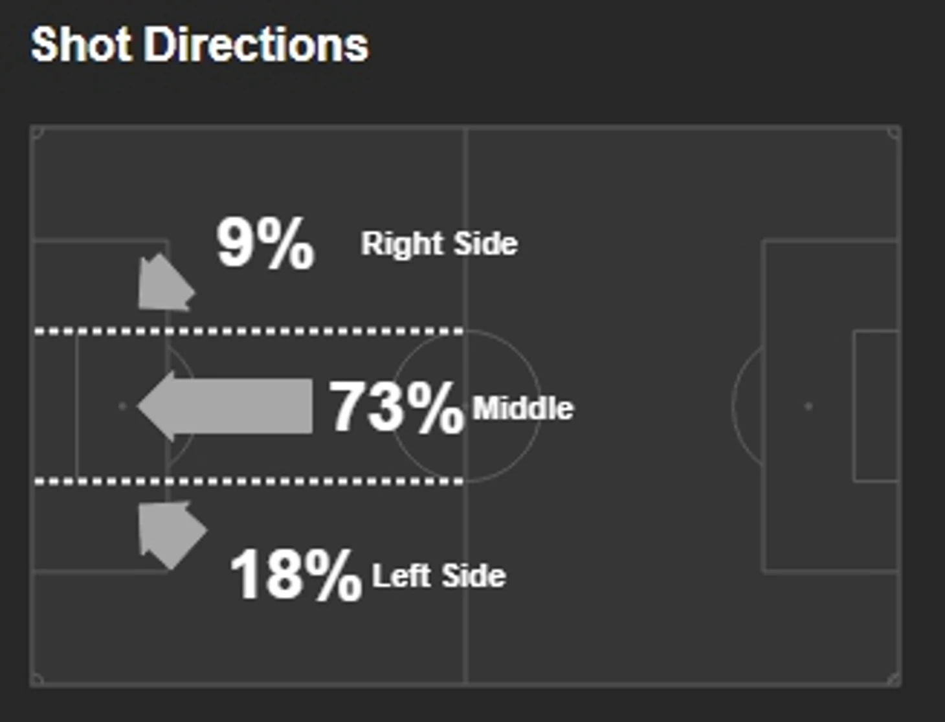
Task: Click the right penalty area box
Action: pyautogui.click(x=831, y=406)
